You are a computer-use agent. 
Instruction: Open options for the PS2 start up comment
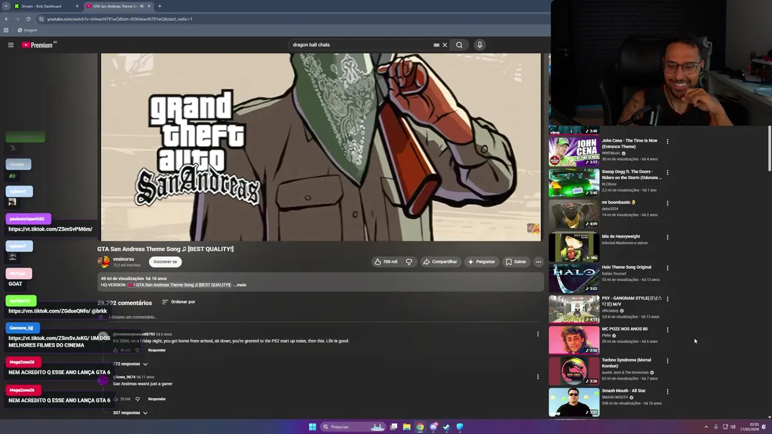538,334
